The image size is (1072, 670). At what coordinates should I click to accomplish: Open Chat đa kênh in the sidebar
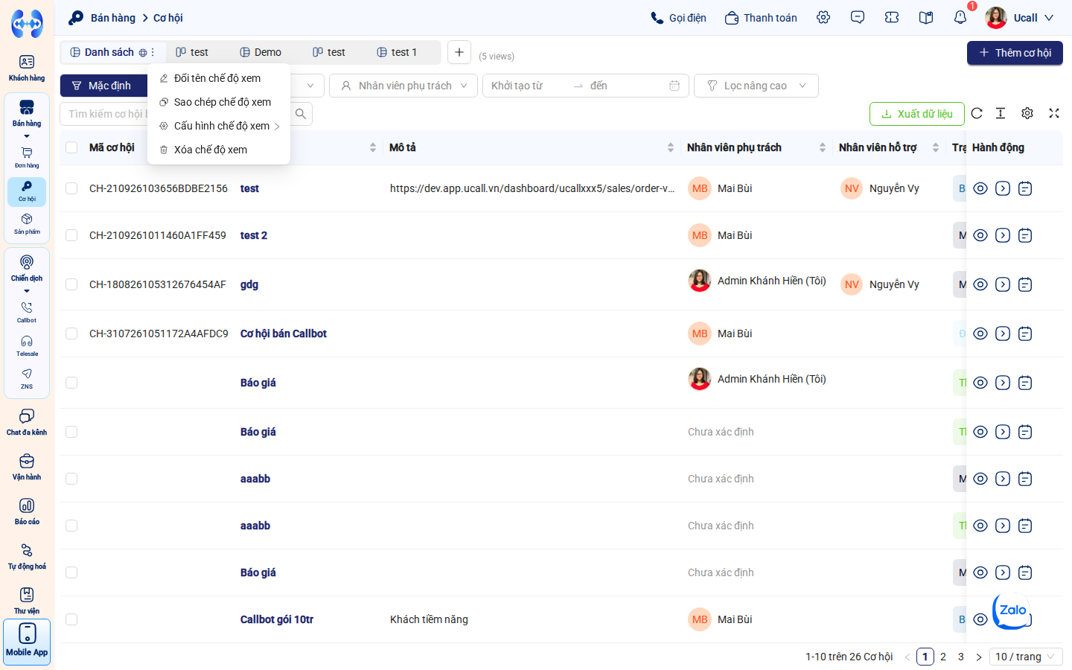pos(27,422)
